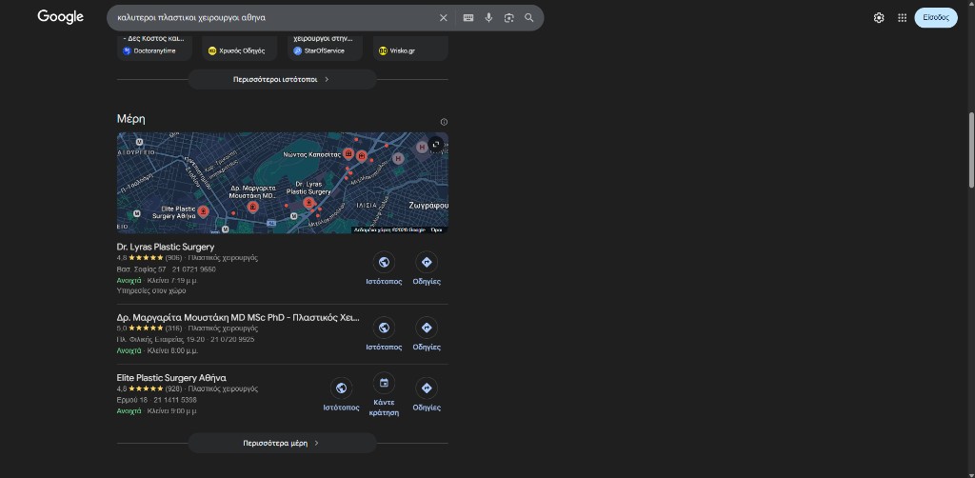Click Υπηρεσίες στον χώρο text
Viewport: 975px width, 478px height.
pyautogui.click(x=151, y=290)
